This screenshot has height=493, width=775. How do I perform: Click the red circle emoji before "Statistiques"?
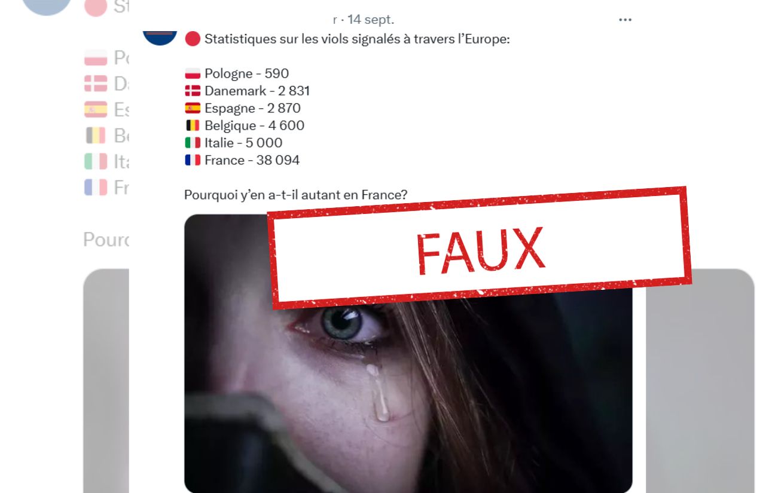click(193, 39)
